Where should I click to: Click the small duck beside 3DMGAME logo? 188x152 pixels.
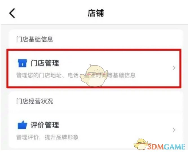tap(141, 144)
